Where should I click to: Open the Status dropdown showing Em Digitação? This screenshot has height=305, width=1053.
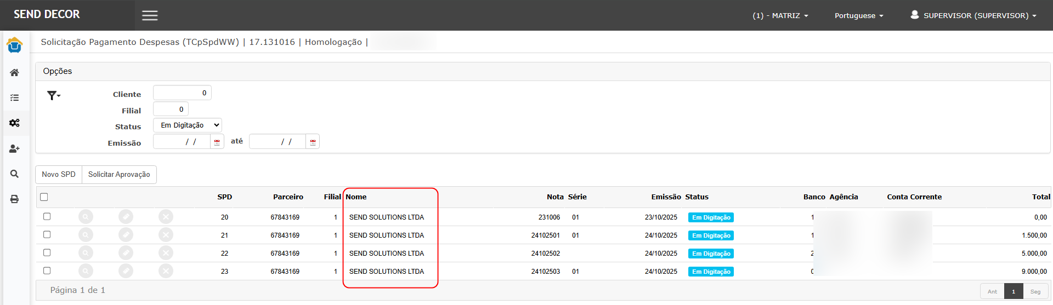coord(188,125)
